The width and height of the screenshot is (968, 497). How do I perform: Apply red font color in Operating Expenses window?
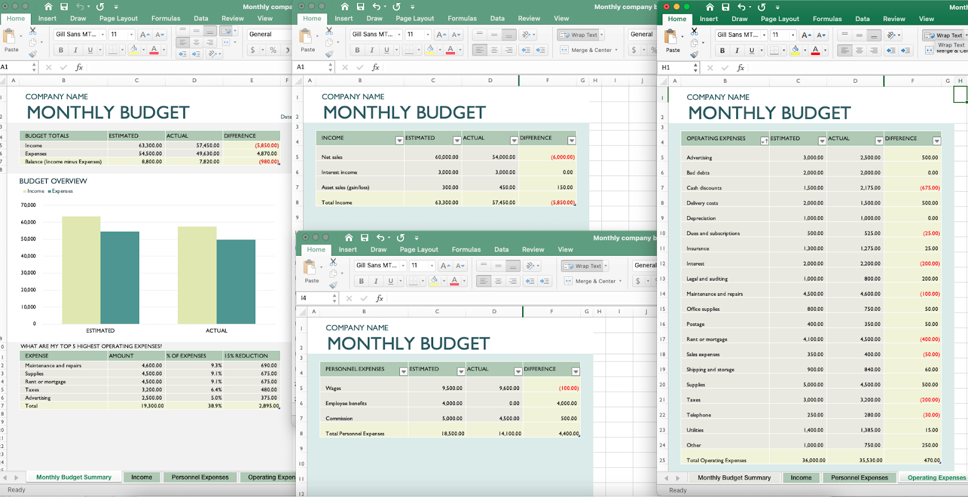coord(816,51)
